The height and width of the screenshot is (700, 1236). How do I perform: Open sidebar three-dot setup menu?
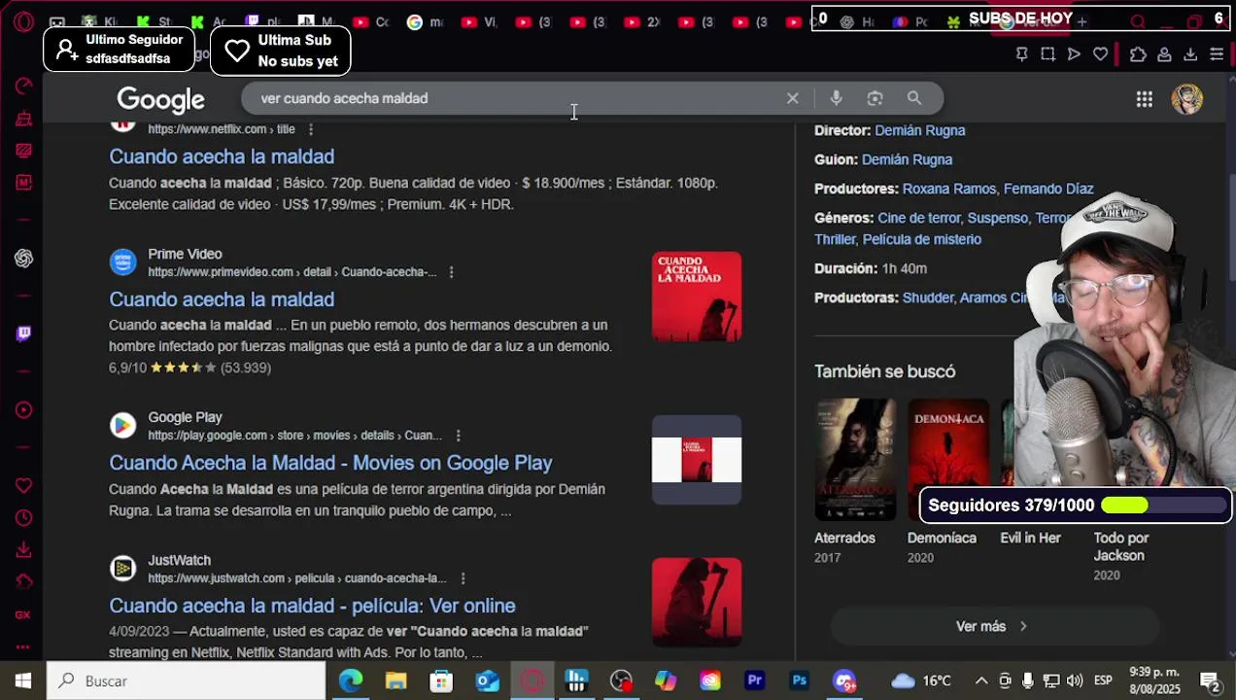tap(23, 647)
